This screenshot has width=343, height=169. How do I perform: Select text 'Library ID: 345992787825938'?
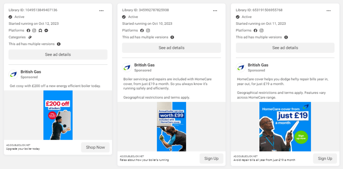[145, 10]
